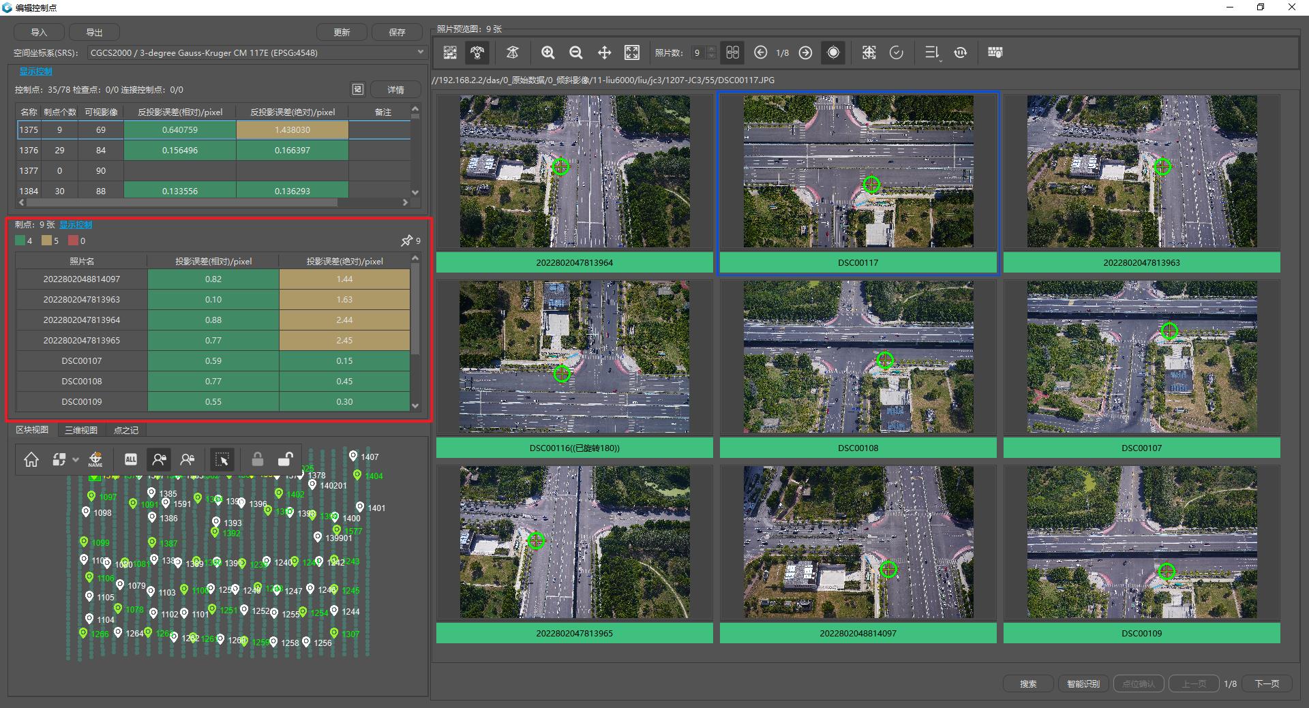
Task: Switch to the 点之记 tab
Action: point(126,430)
